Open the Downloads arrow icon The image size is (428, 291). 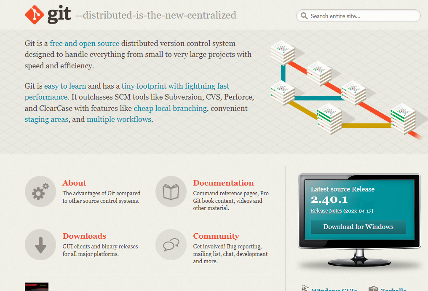(40, 245)
